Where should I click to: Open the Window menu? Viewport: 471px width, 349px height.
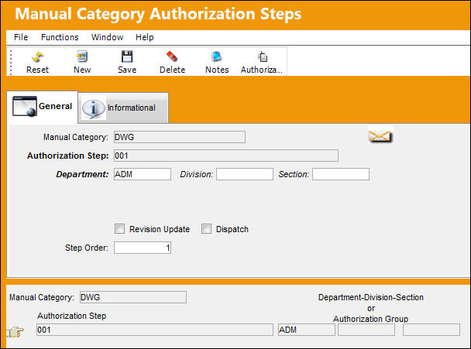[107, 37]
